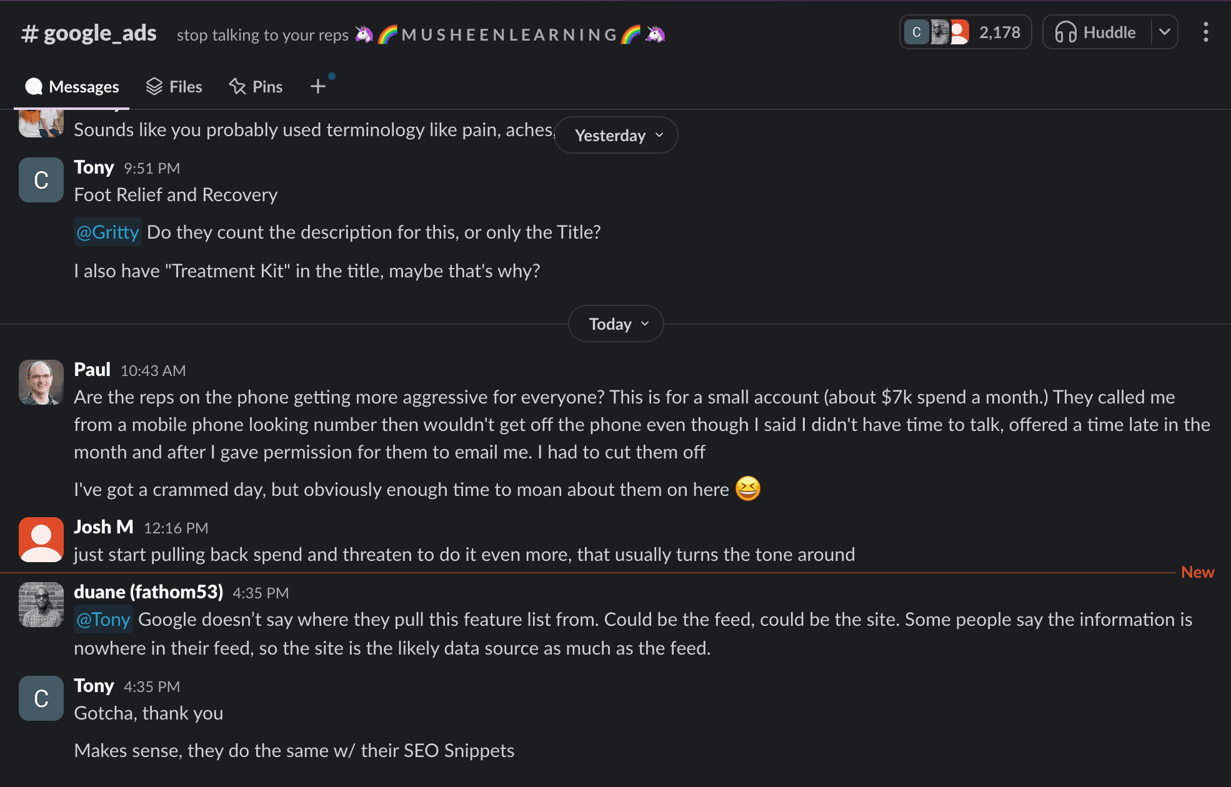Click Josh M's profile avatar
The image size is (1231, 787).
[40, 540]
